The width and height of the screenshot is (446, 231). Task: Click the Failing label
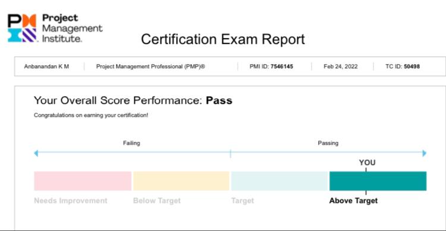click(131, 143)
